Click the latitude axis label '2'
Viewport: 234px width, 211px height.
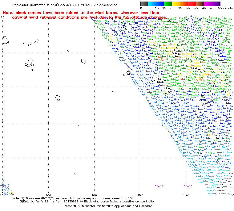(2, 157)
